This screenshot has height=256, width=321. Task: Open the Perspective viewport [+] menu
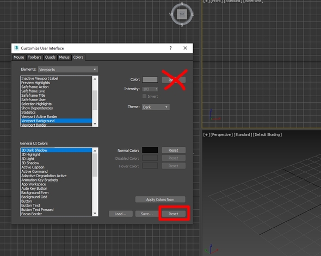pos(206,135)
